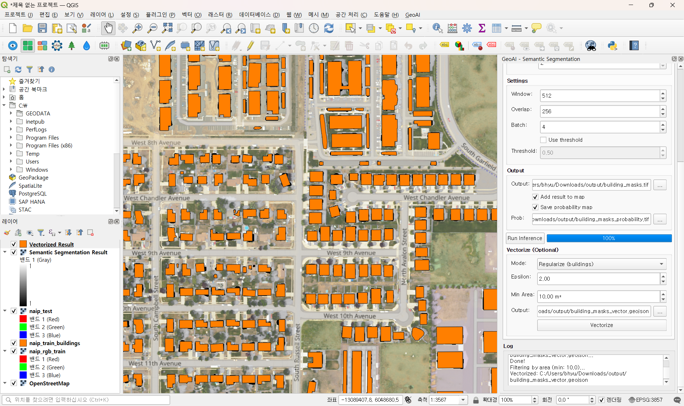Uncheck Save probability map

535,207
